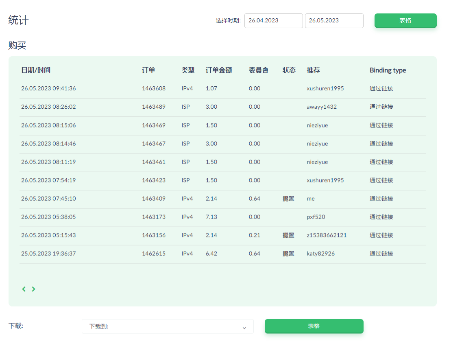Click referrer katy82926
Screen dimensions: 451x344
[321, 254]
